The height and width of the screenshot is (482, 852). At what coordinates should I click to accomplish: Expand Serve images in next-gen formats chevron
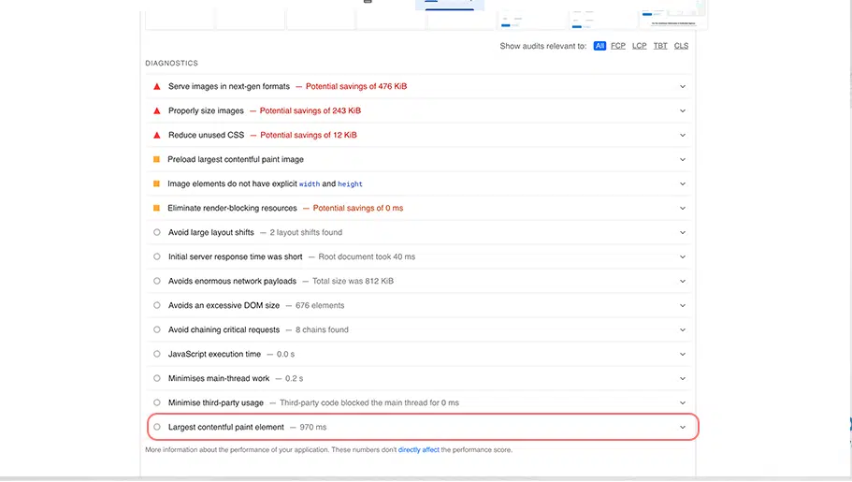tap(683, 86)
